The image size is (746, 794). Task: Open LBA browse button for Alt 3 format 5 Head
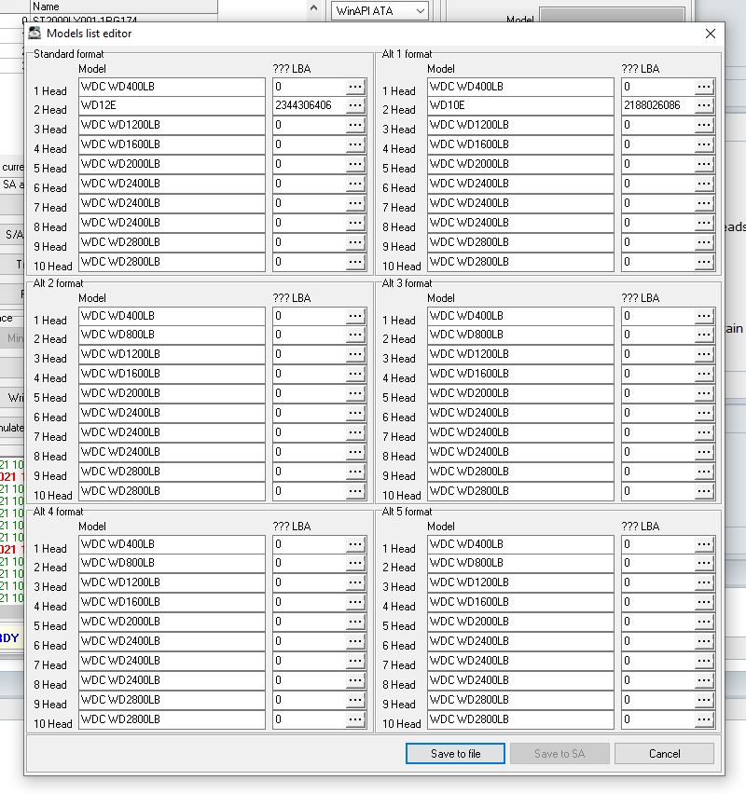tap(704, 393)
